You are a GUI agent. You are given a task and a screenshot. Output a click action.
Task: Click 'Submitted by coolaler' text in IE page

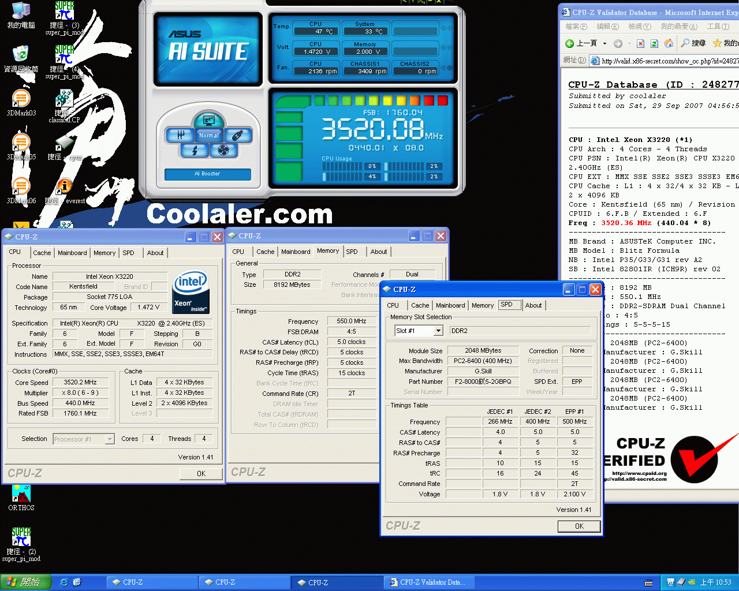click(617, 96)
